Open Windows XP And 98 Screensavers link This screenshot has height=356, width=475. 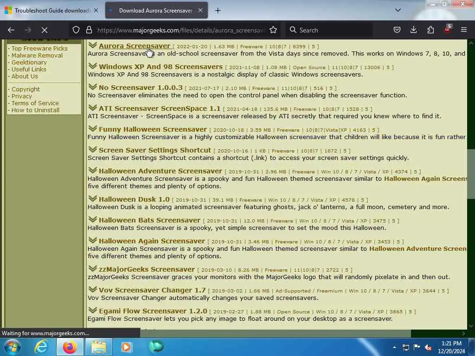point(160,67)
